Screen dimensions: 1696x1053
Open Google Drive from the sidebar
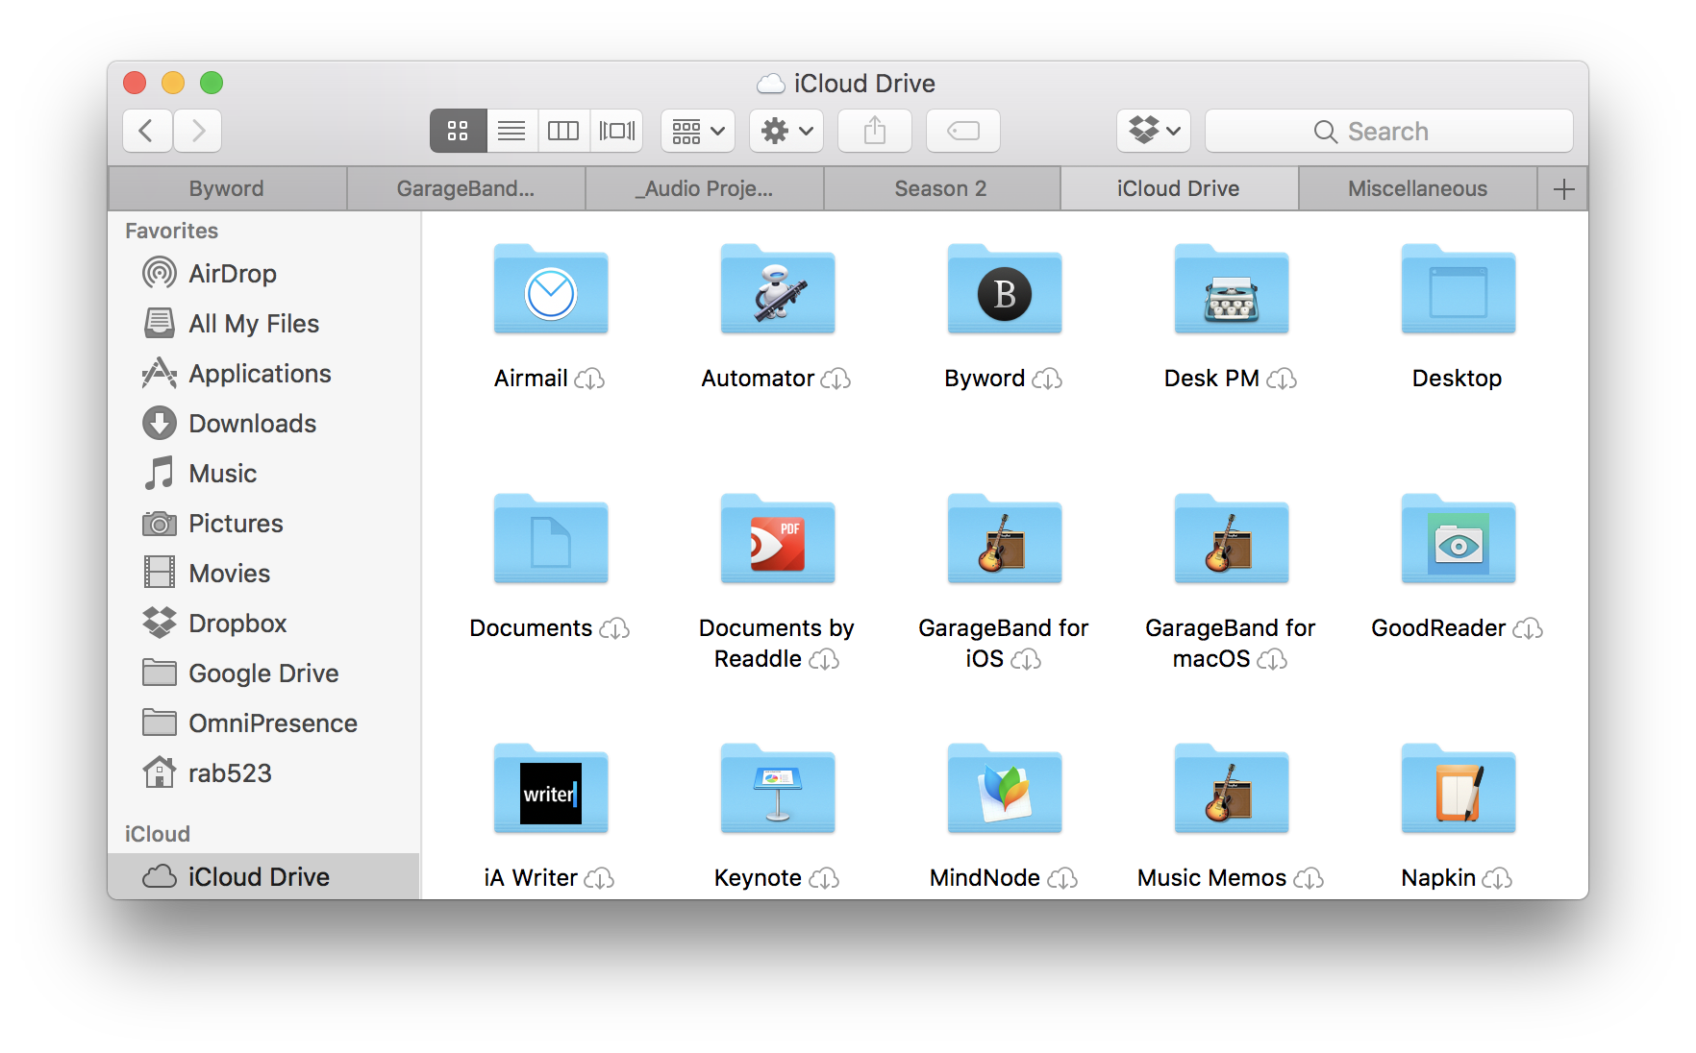click(x=263, y=673)
